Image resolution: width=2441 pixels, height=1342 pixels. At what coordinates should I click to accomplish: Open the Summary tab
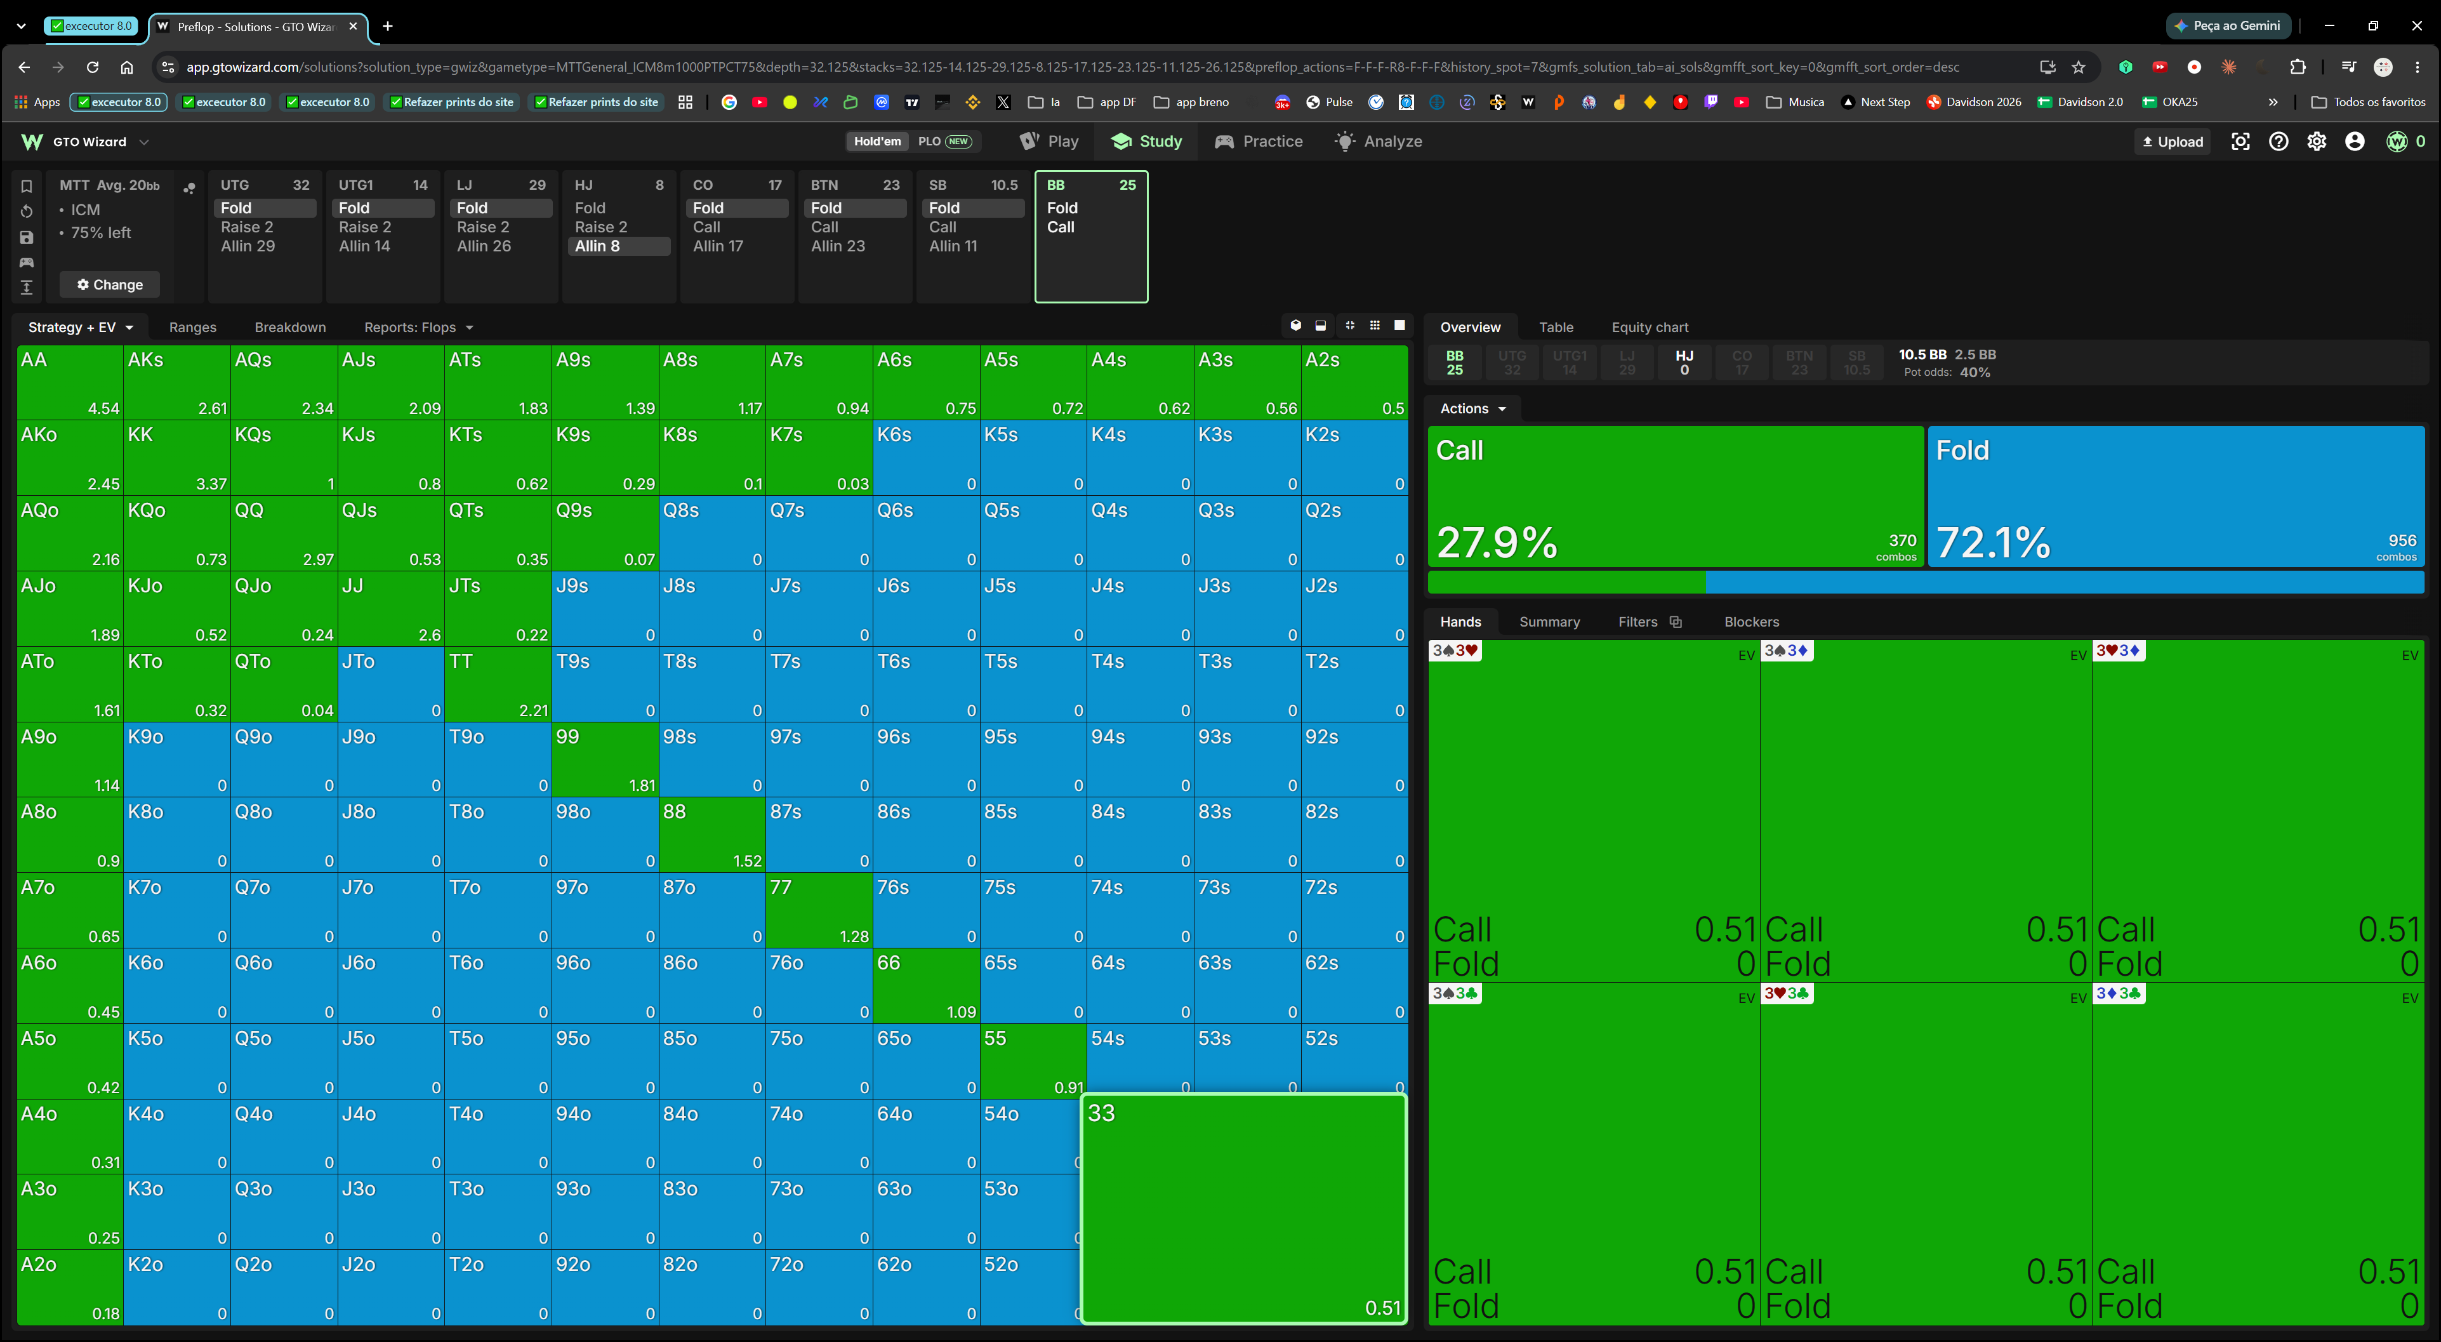coord(1549,621)
